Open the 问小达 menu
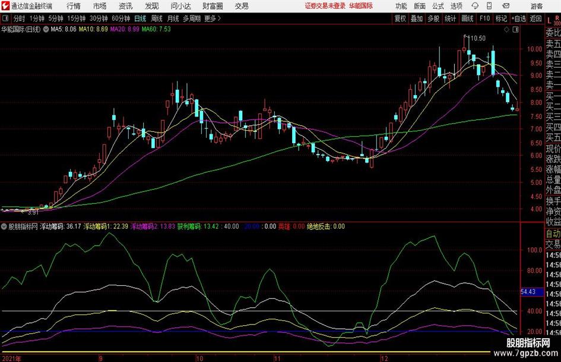This screenshot has width=561, height=362. (x=180, y=6)
